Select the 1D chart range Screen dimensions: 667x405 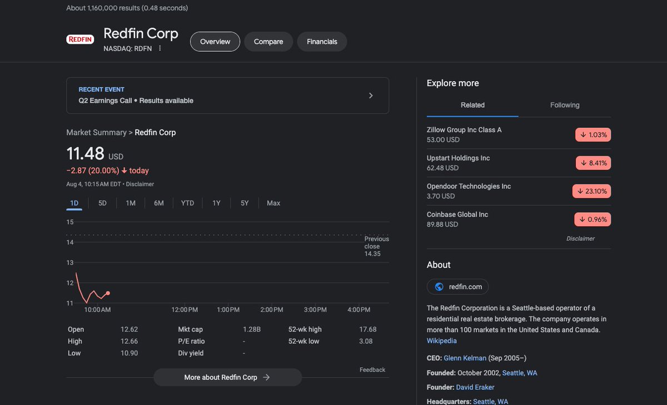[x=74, y=203]
